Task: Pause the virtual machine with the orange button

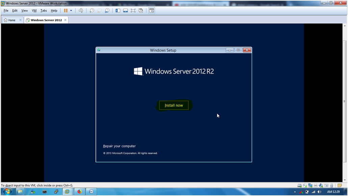Action: pos(66,11)
